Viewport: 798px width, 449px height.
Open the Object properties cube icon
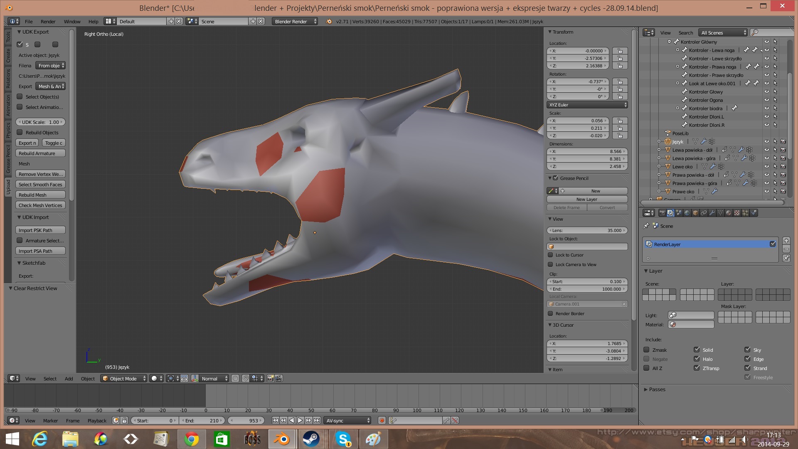(695, 213)
